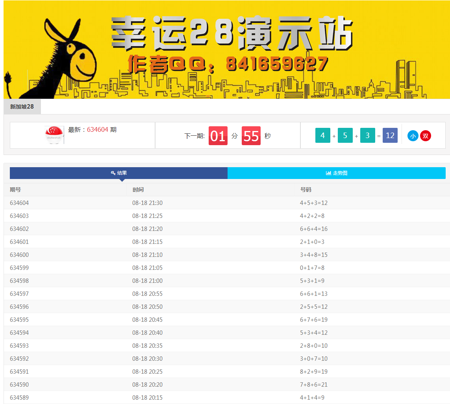450x404 pixels.
Task: Click the teal number 5 ball
Action: click(345, 135)
